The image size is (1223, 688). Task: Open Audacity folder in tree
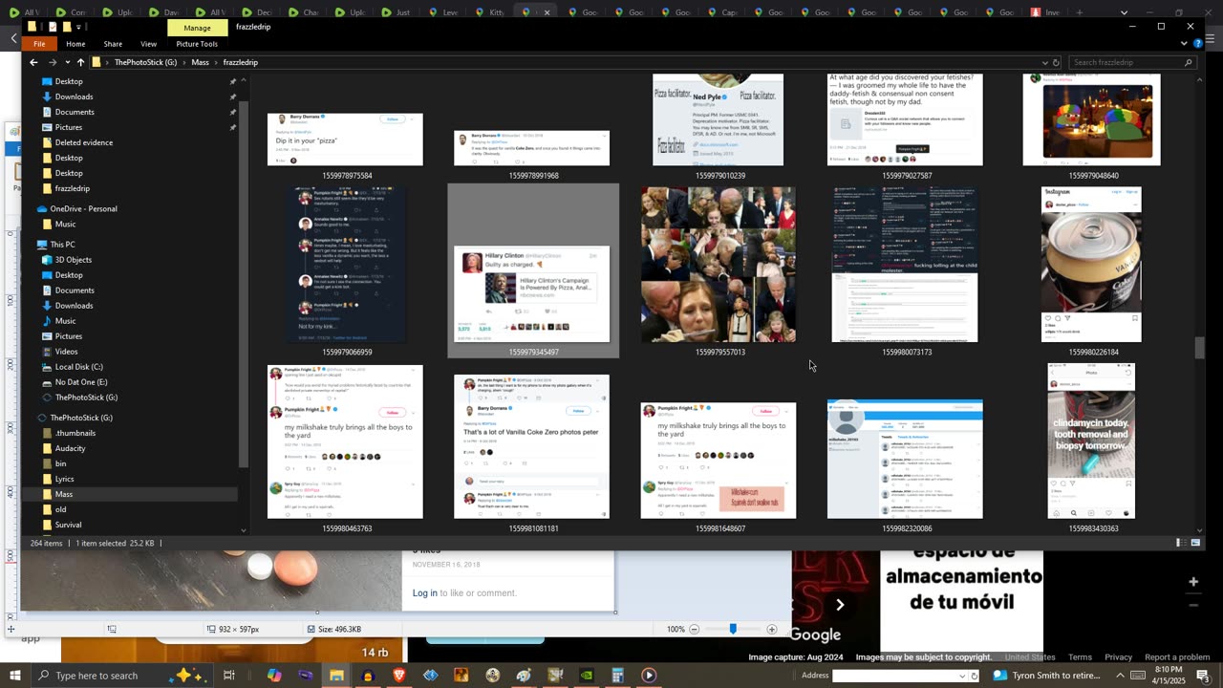pos(71,448)
